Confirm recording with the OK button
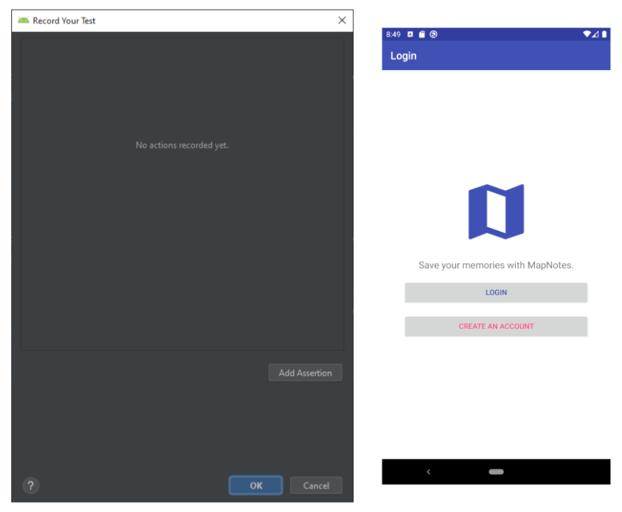Screen dimensions: 622x512 256,485
